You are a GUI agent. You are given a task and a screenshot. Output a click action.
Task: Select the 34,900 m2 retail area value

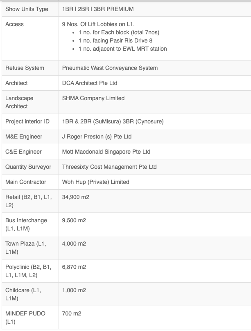[75, 197]
